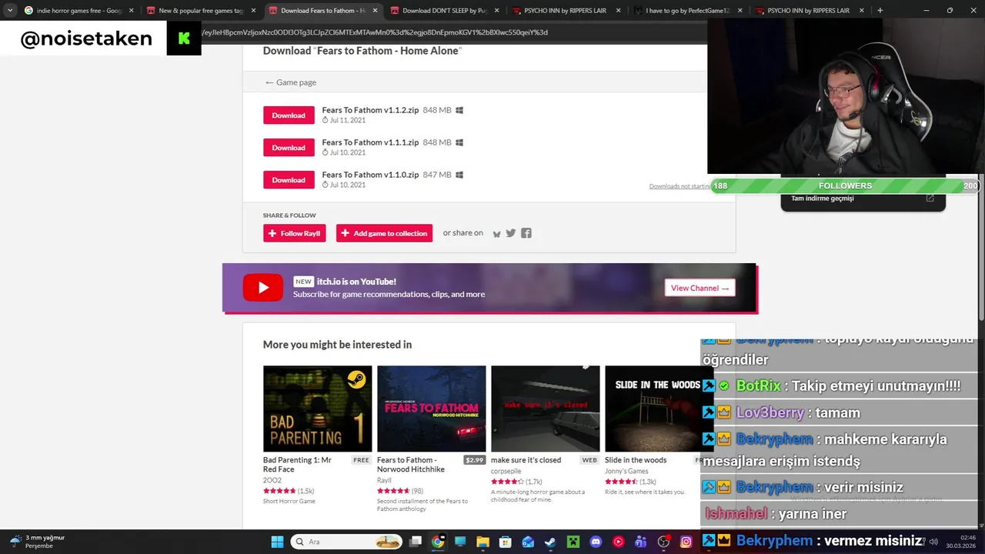The height and width of the screenshot is (554, 985).
Task: Open File Explorer from taskbar
Action: pos(482,542)
